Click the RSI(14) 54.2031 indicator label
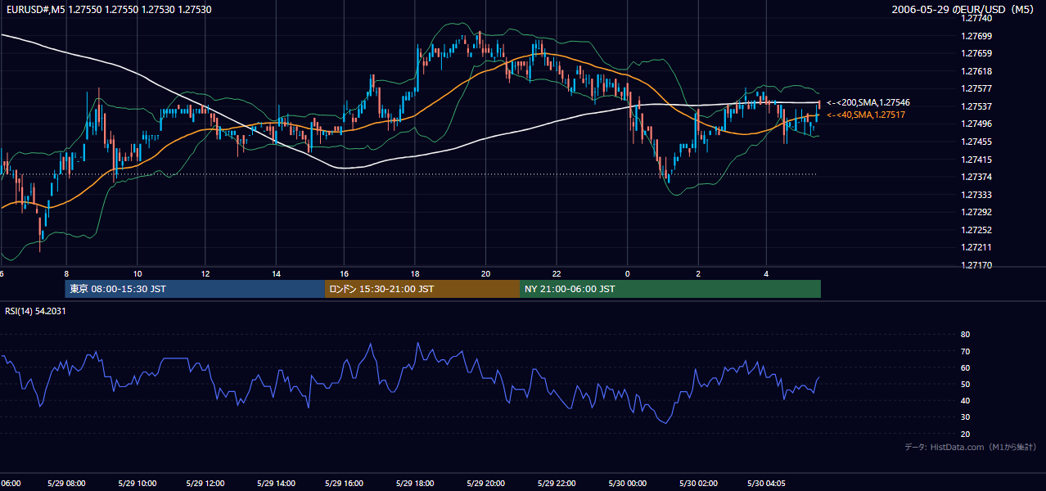This screenshot has width=1046, height=491. pos(36,311)
